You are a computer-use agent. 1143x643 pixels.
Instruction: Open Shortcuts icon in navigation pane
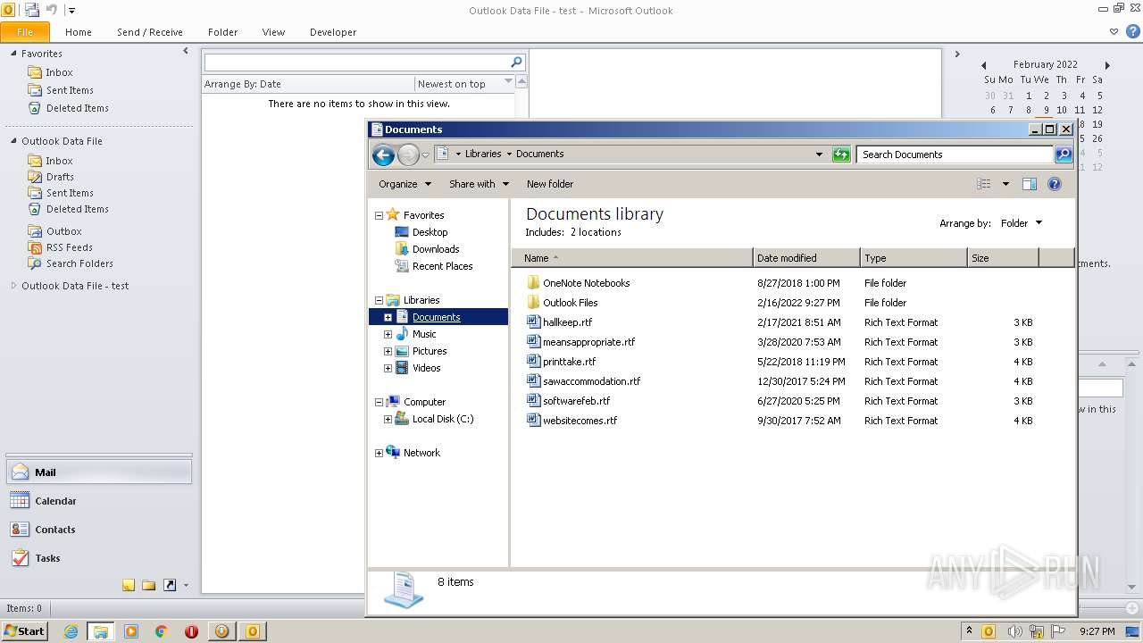(x=169, y=585)
